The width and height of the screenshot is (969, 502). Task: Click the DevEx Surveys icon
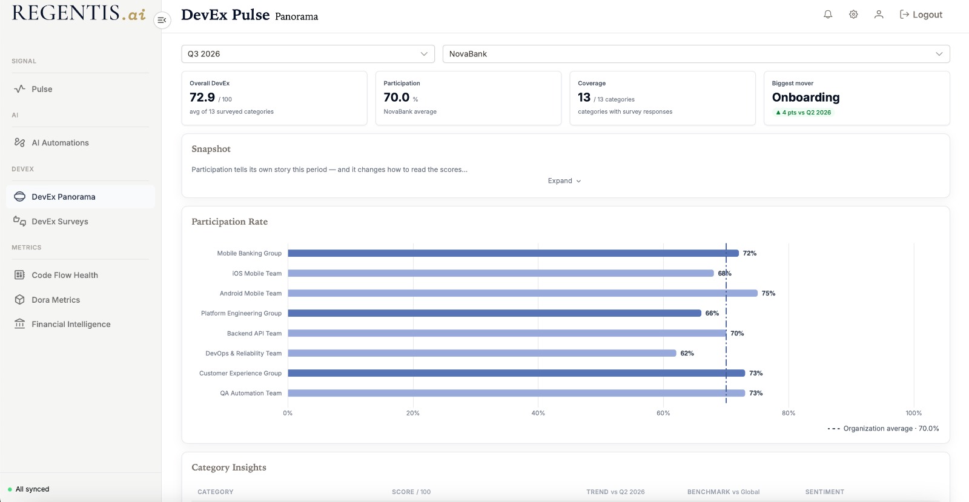click(x=19, y=222)
